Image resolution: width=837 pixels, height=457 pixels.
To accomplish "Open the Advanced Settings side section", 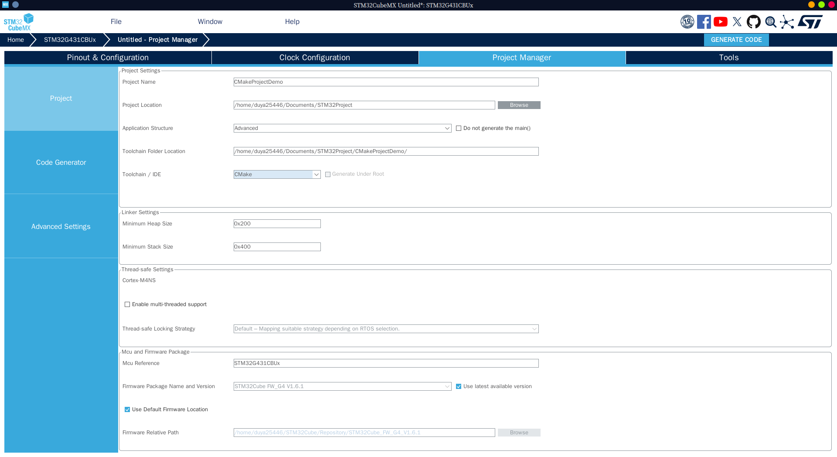I will coord(61,227).
